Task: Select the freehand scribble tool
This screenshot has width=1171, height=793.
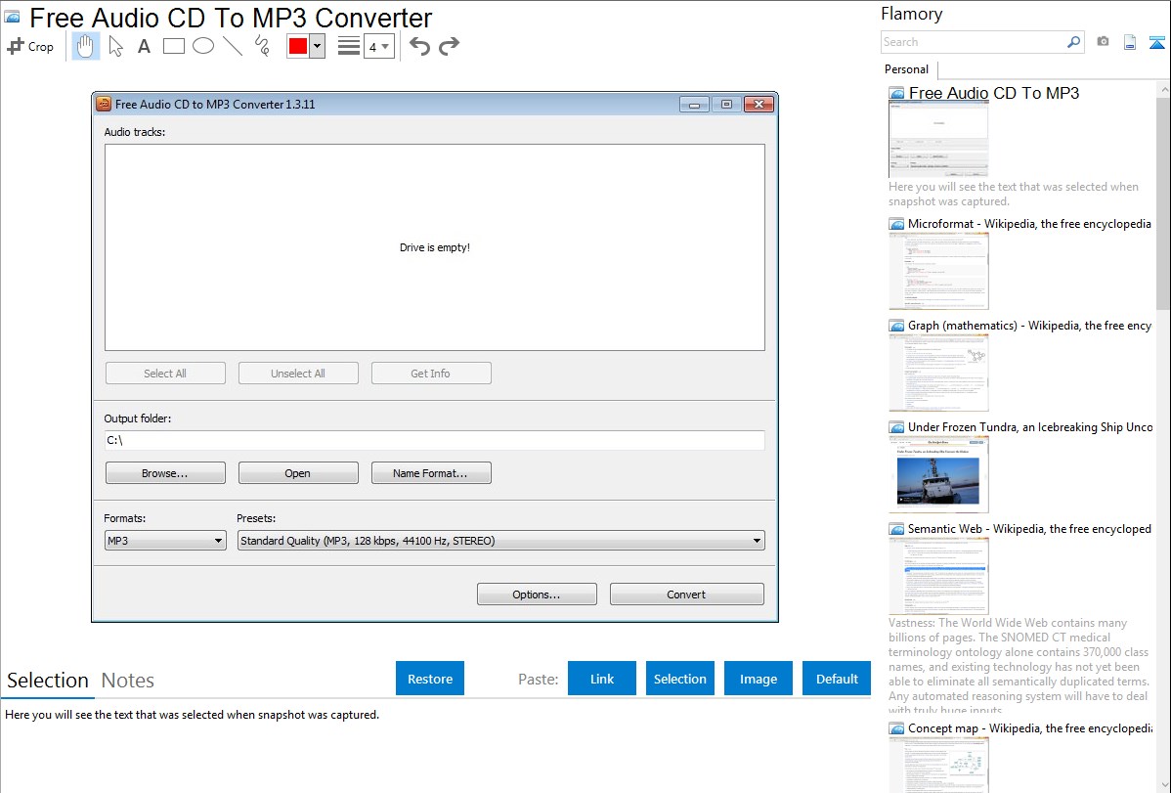Action: (x=262, y=46)
